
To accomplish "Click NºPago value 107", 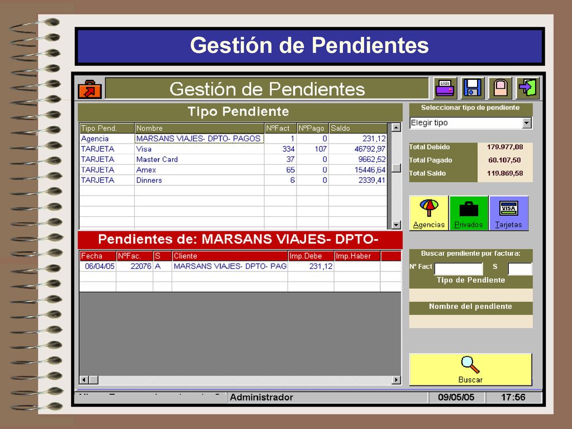I will pos(321,149).
